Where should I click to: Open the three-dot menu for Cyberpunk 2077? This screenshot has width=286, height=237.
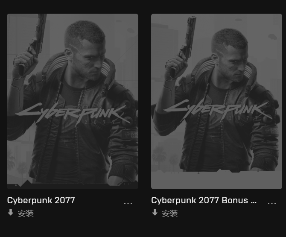click(x=128, y=203)
